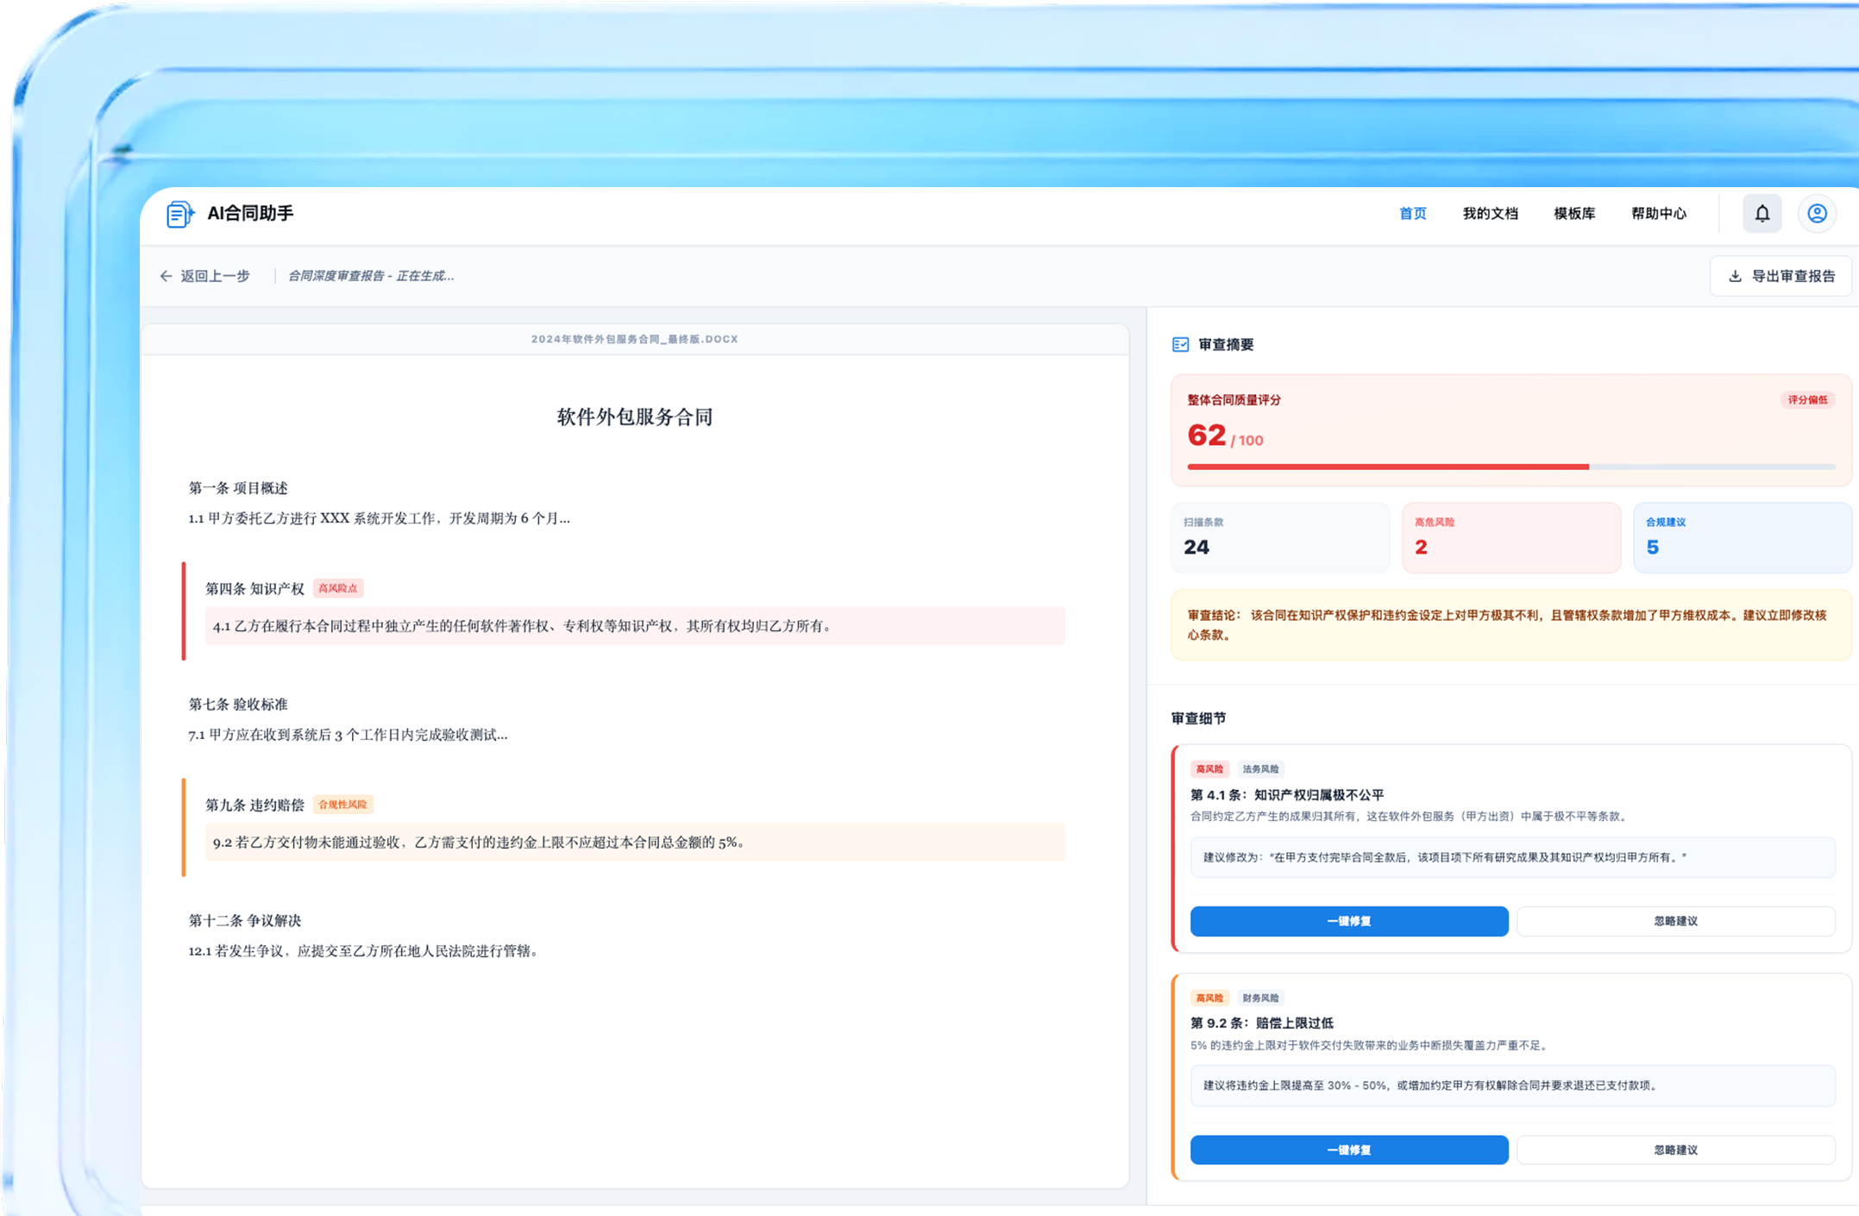The image size is (1859, 1216).
Task: Open 帮助中心 nav item
Action: [1658, 214]
